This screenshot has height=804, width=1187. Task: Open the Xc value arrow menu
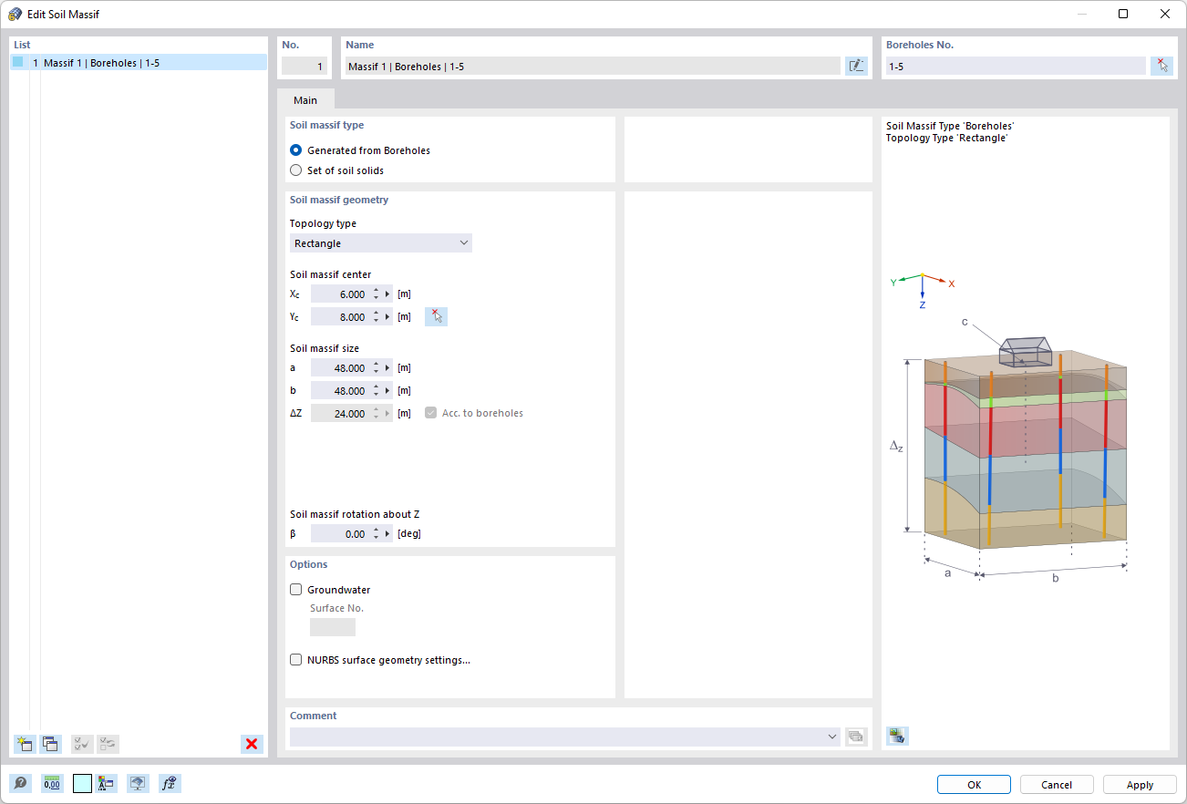pos(388,294)
